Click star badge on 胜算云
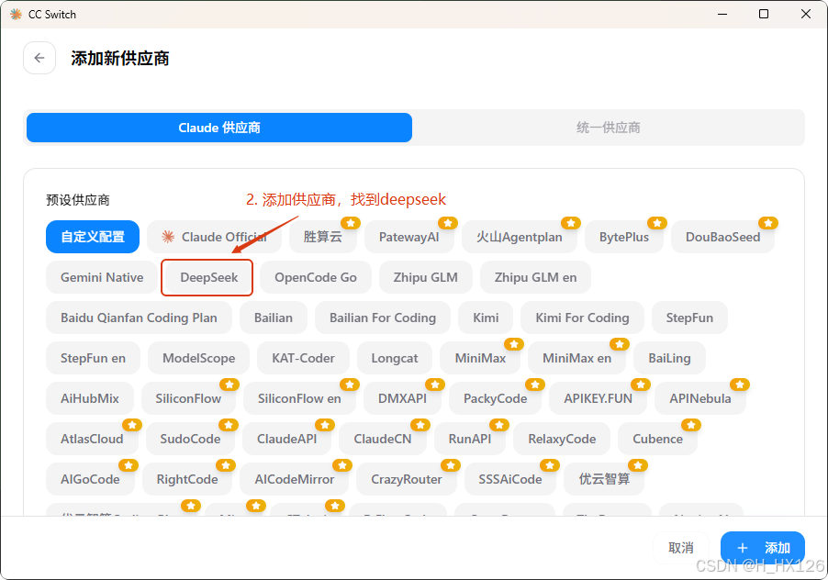 point(351,223)
